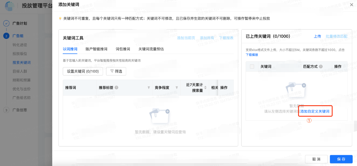This screenshot has width=357, height=166.
Task: Click the platform logo icon
Action: (9, 6)
